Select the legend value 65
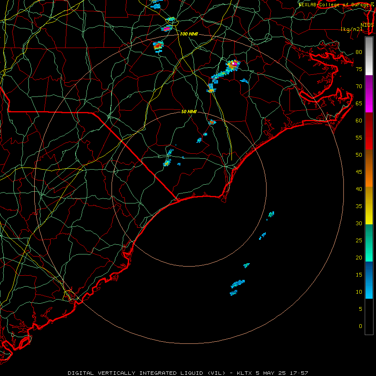Screen dimensions: 376x376 click(x=359, y=104)
